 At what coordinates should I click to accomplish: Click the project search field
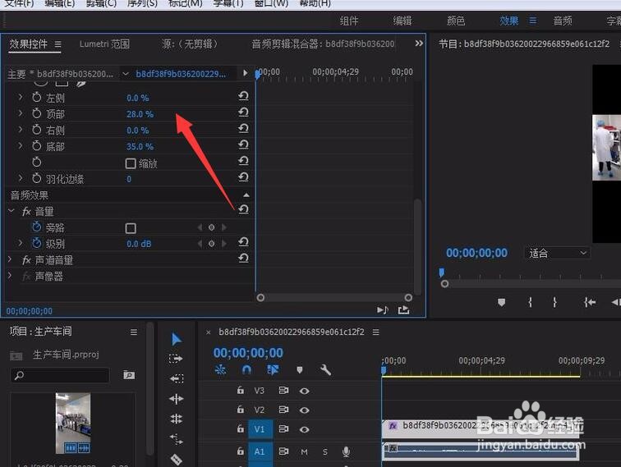tap(60, 375)
